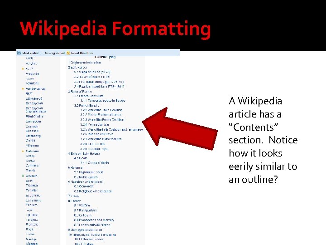This screenshot has width=326, height=245.
Task: Open 6.2 Religious emancipation entry
Action: coord(93,191)
